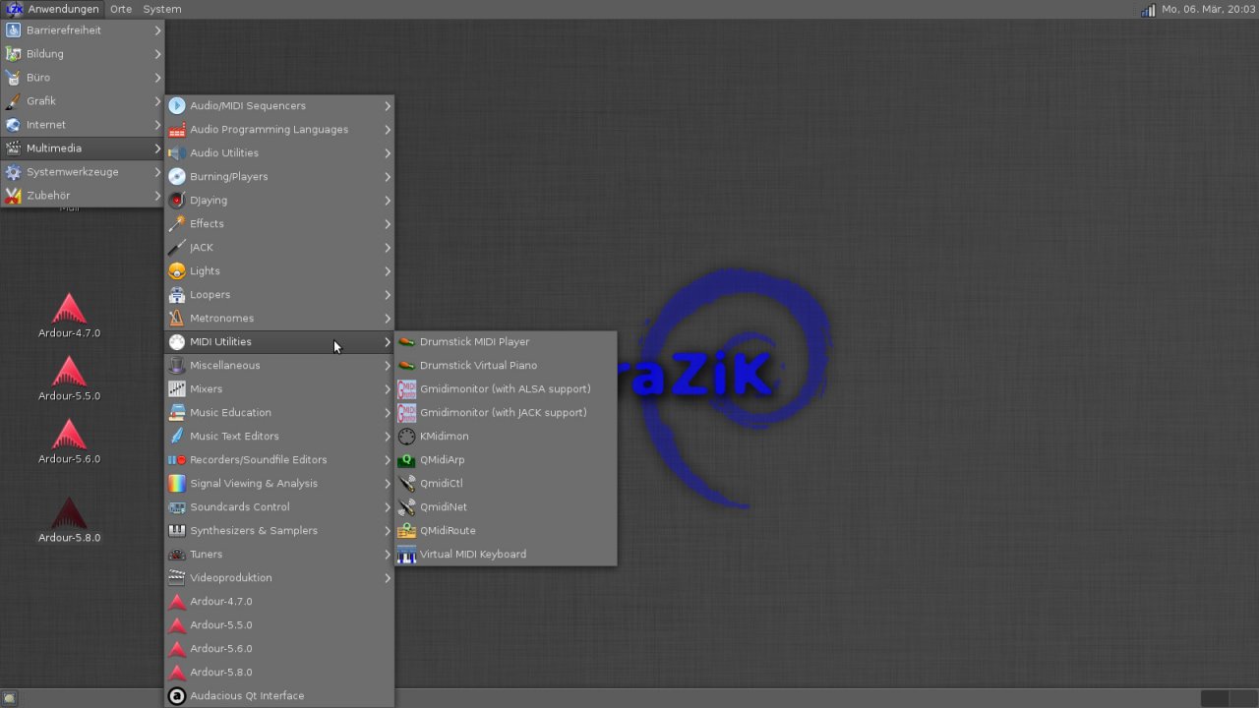1259x708 pixels.
Task: Click the JACK cable icon
Action: [x=177, y=248]
